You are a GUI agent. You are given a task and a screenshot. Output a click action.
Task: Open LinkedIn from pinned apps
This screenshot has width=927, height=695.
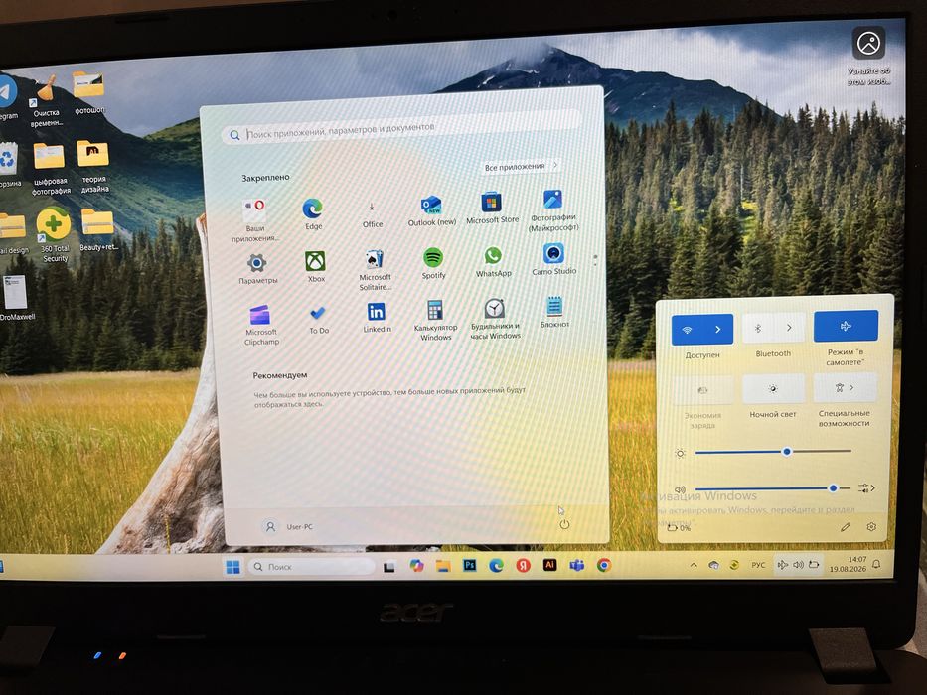[x=377, y=318]
